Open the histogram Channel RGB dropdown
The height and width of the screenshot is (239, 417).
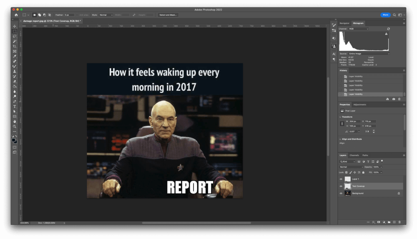tap(359, 29)
